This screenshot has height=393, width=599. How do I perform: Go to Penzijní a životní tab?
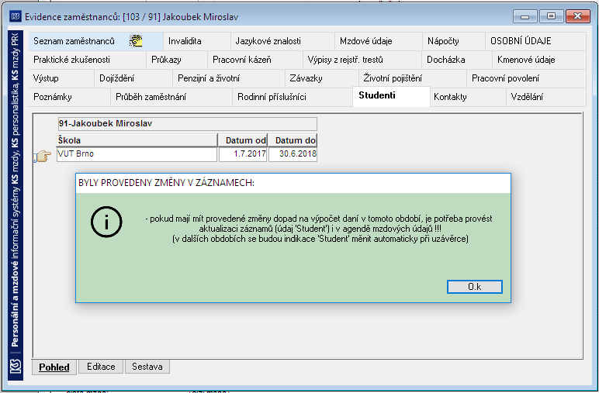click(x=229, y=78)
